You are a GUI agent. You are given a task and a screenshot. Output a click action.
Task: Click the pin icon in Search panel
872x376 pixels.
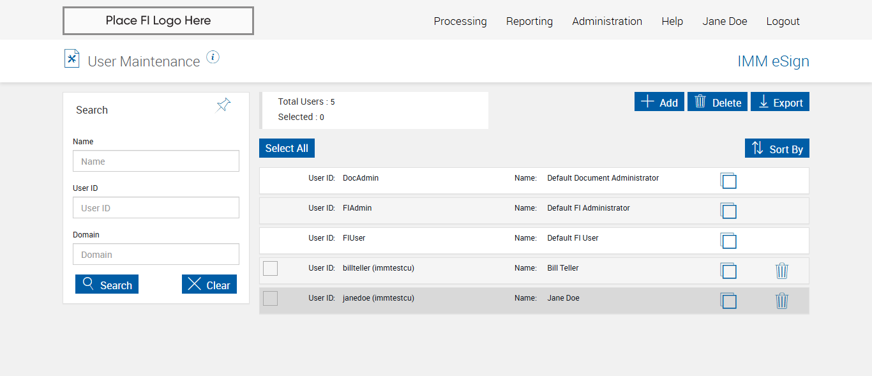click(223, 105)
